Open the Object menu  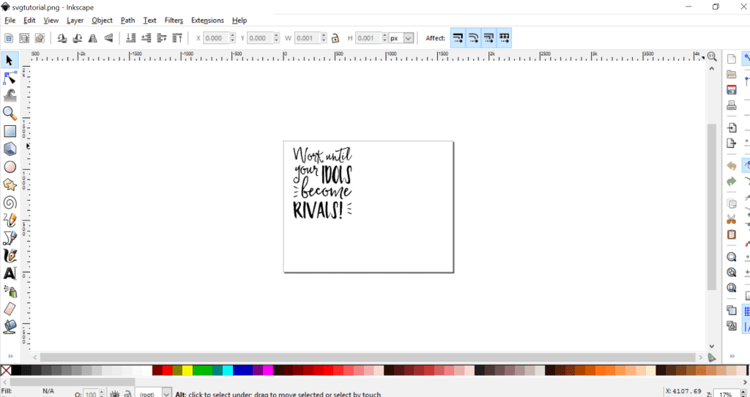pyautogui.click(x=103, y=20)
